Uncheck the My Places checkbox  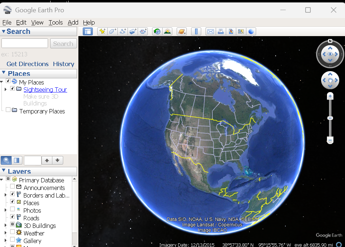click(x=8, y=81)
